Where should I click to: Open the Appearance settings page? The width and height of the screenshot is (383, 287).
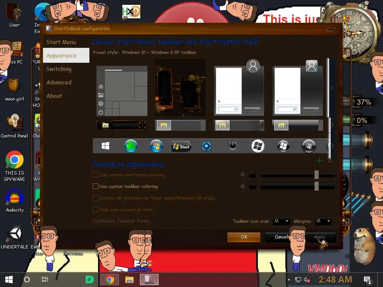[66, 55]
